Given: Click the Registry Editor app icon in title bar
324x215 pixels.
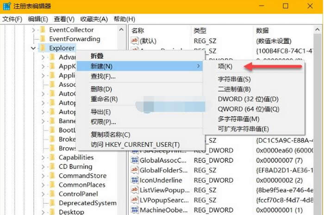Looking at the screenshot, I should tap(6, 6).
